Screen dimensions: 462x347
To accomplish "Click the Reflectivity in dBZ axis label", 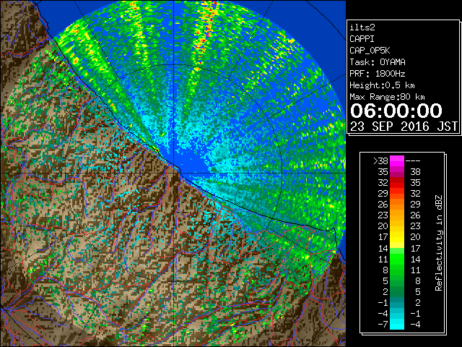I will [439, 243].
